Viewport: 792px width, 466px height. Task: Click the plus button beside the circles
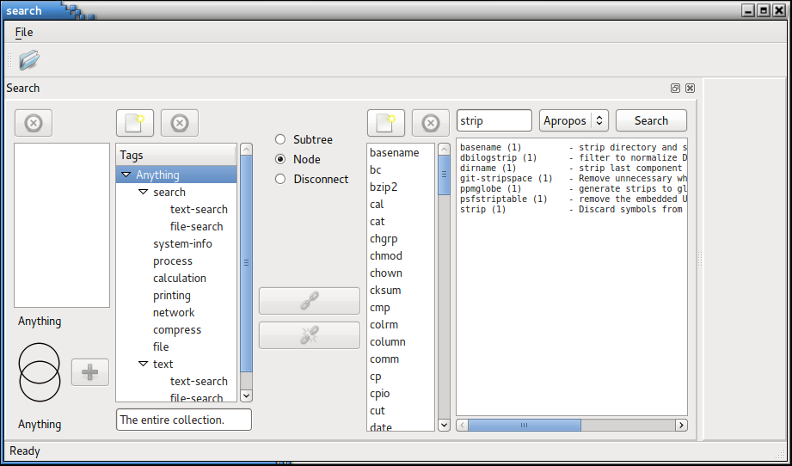(90, 372)
